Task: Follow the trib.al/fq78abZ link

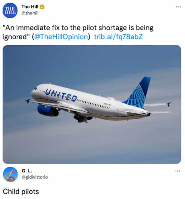Action: click(x=118, y=37)
